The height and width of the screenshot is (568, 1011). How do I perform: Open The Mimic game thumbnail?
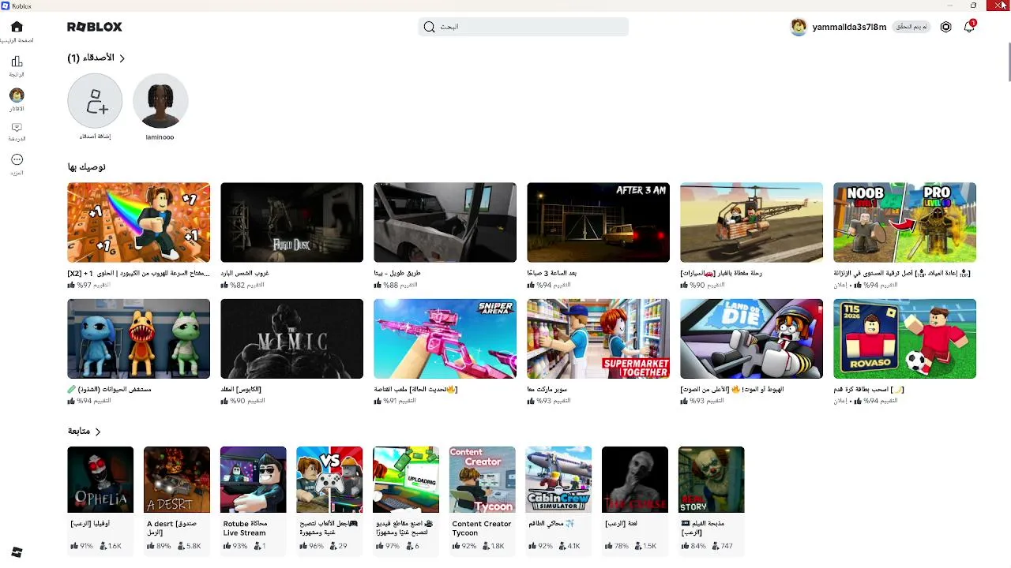click(292, 338)
